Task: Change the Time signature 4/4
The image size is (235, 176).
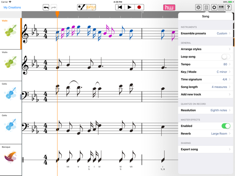Action: click(206, 79)
